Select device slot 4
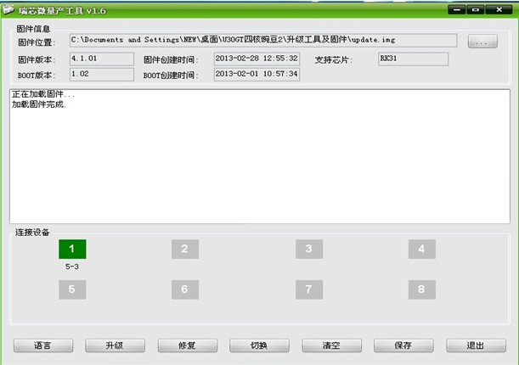The height and width of the screenshot is (365, 519). pyautogui.click(x=421, y=249)
